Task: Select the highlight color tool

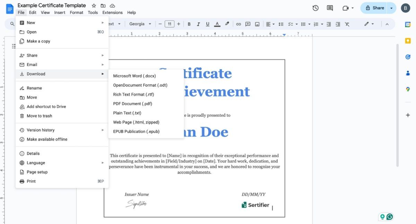Action: click(227, 24)
